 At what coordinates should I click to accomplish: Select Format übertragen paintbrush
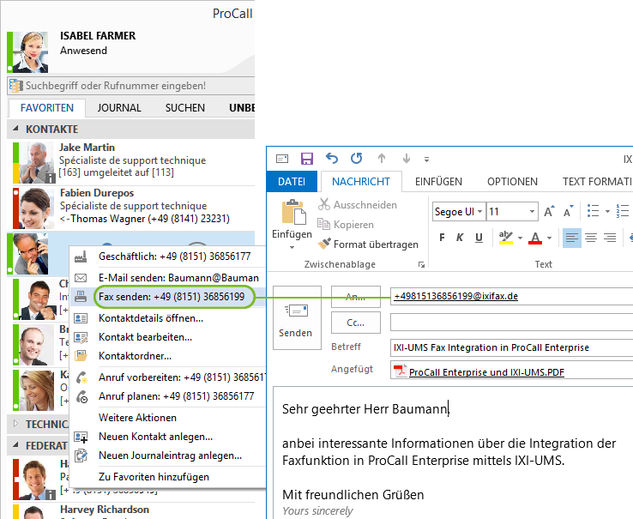368,244
